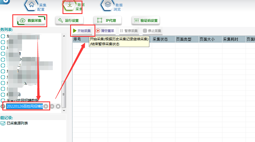Click the check mark icon before 20220126百姓网招聘
The width and height of the screenshot is (255, 142).
[3, 106]
